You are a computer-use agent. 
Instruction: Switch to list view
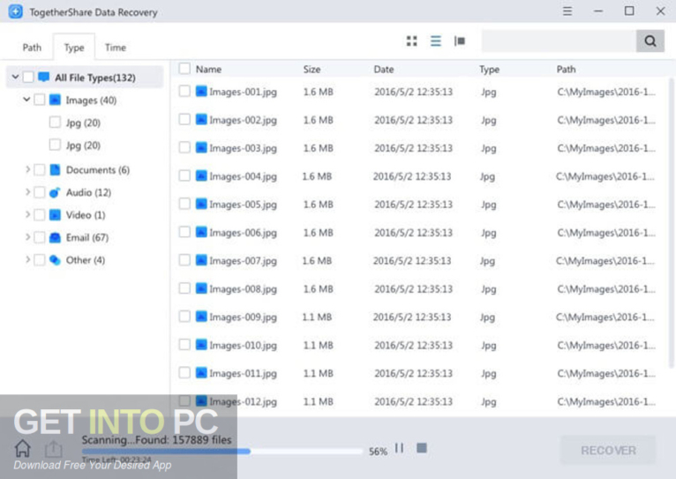pyautogui.click(x=435, y=41)
